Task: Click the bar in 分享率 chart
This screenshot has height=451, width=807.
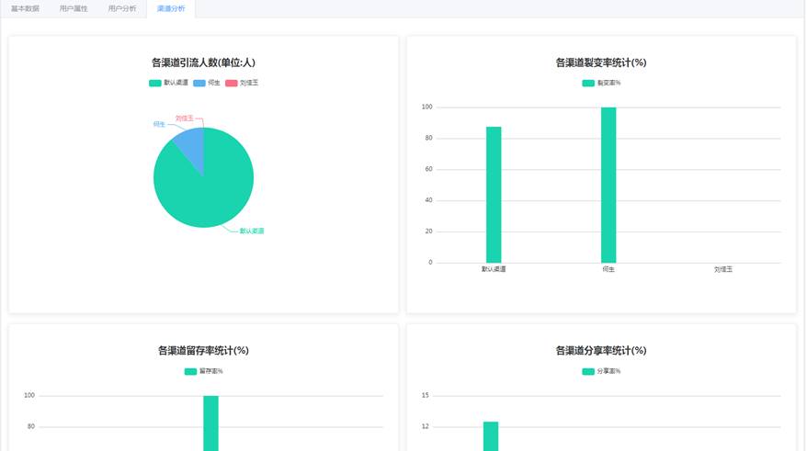Action: click(491, 436)
